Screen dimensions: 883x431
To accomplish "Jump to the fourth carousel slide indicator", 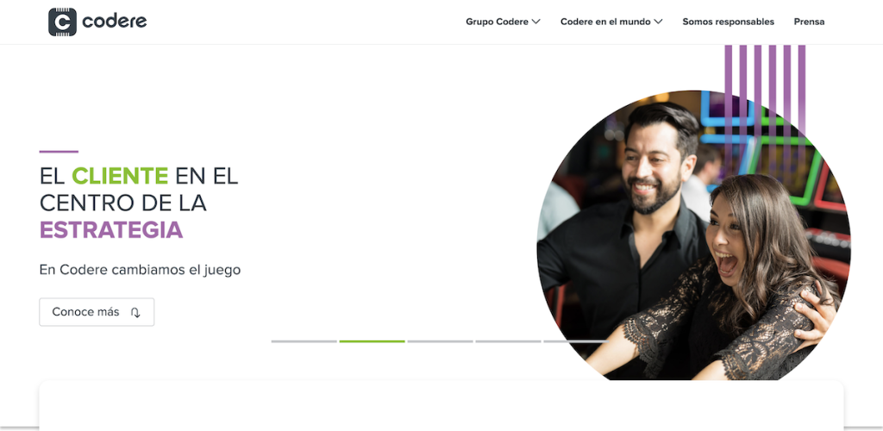I will [x=508, y=341].
